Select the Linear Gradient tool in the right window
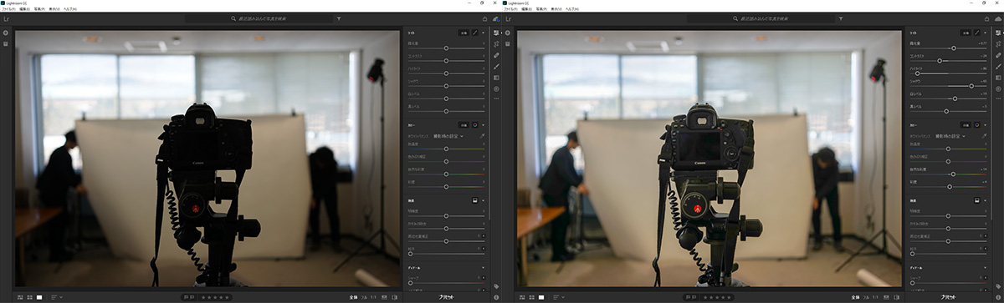This screenshot has height=303, width=1004. tap(998, 77)
